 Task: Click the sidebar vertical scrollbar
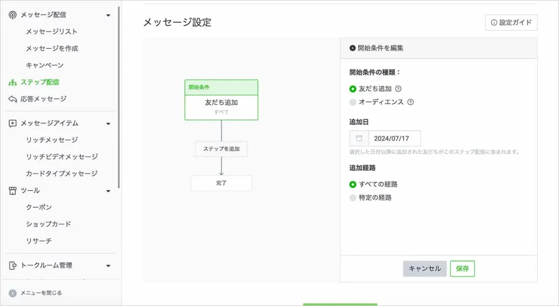pyautogui.click(x=118, y=97)
